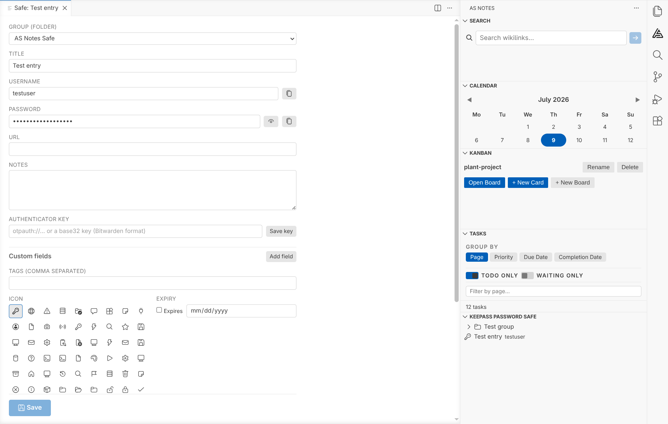Reveal the password with the eye button
Screen dimensions: 668x424
coord(271,121)
